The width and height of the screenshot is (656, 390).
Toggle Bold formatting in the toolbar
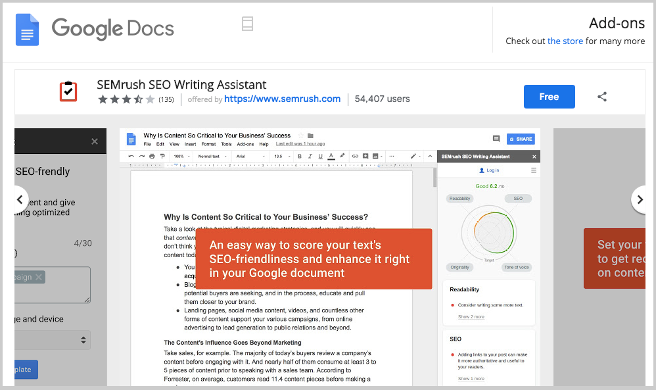pos(300,156)
